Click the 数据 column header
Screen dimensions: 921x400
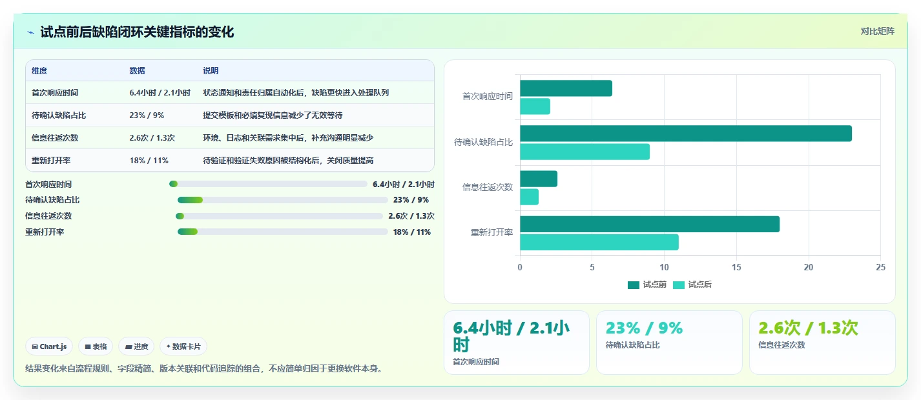coord(138,71)
